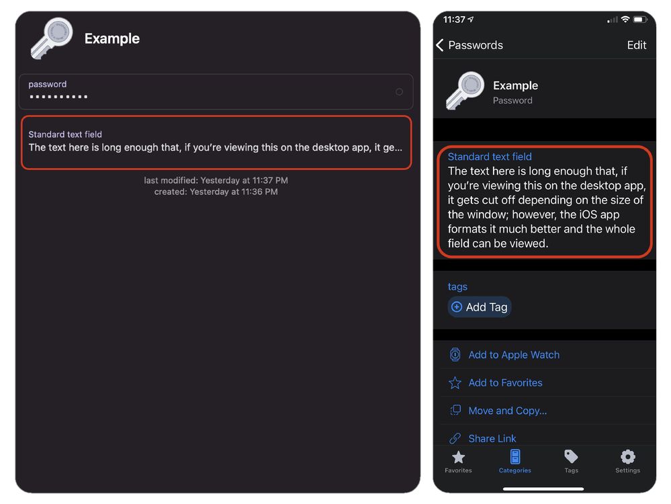671x504 pixels.
Task: Click the password strength circle indicator
Action: click(x=399, y=91)
